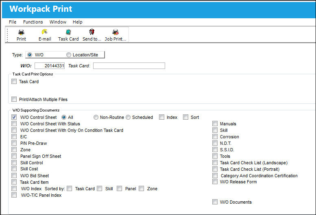This screenshot has height=215, width=316.
Task: Select the W/O type radio button
Action: click(30, 55)
